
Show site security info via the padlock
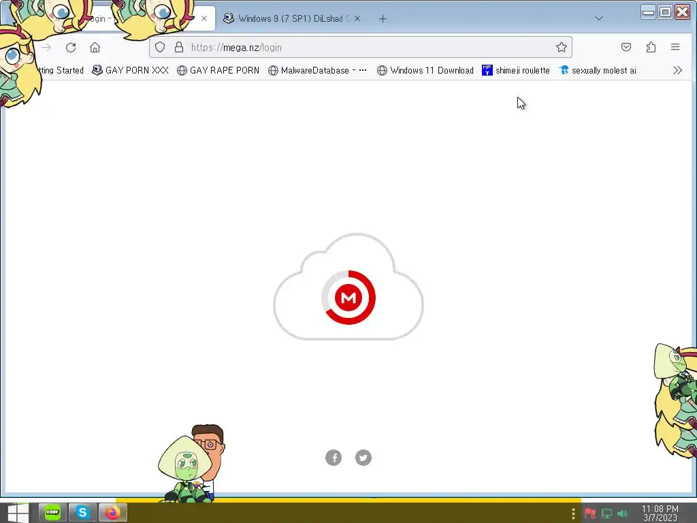tap(179, 47)
